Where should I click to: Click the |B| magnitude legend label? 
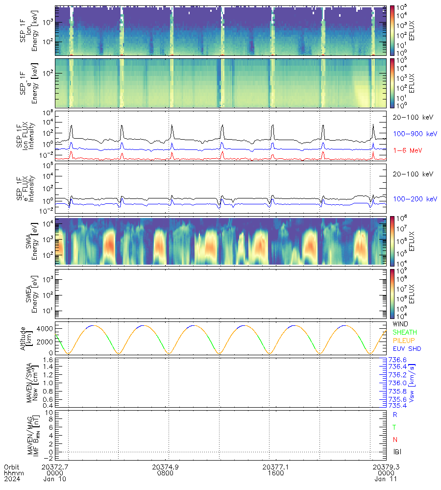[397, 452]
